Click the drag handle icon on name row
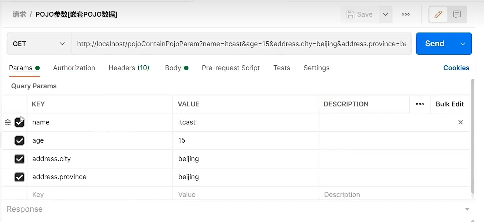 point(8,122)
